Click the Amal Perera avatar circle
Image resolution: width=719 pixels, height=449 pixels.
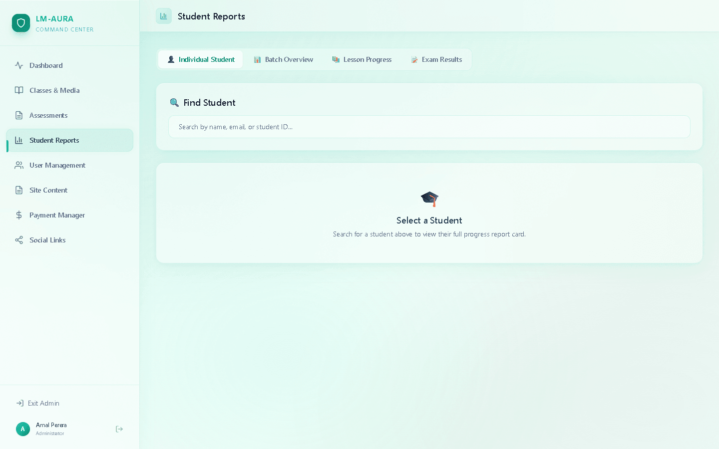coord(23,429)
